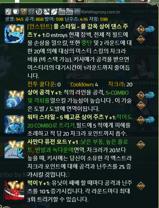
Task: Click the diagonal slashes trait icon
Action: coord(31,12)
